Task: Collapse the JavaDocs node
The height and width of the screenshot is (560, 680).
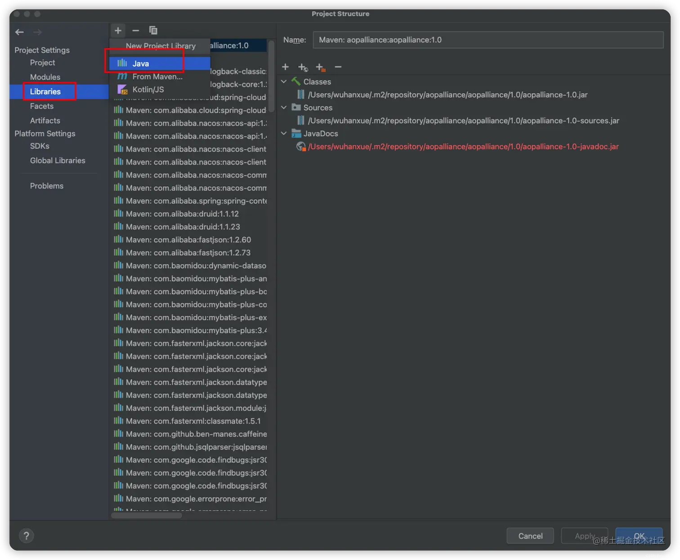Action: (x=284, y=134)
